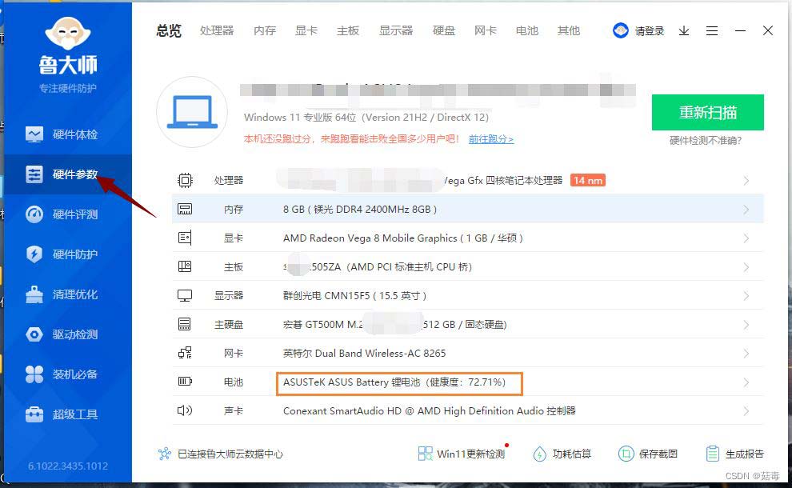Expand the 内存 row chevron
This screenshot has height=488, width=792.
tap(746, 210)
